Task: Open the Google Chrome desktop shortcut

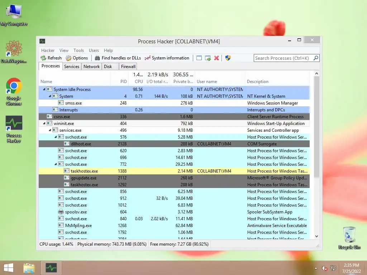Action: 14,92
